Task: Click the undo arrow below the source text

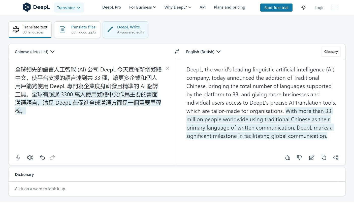Action: 42,157
